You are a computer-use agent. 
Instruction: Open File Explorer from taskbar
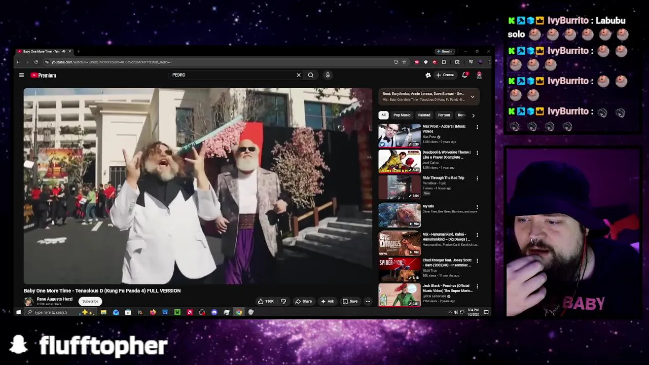pyautogui.click(x=103, y=312)
